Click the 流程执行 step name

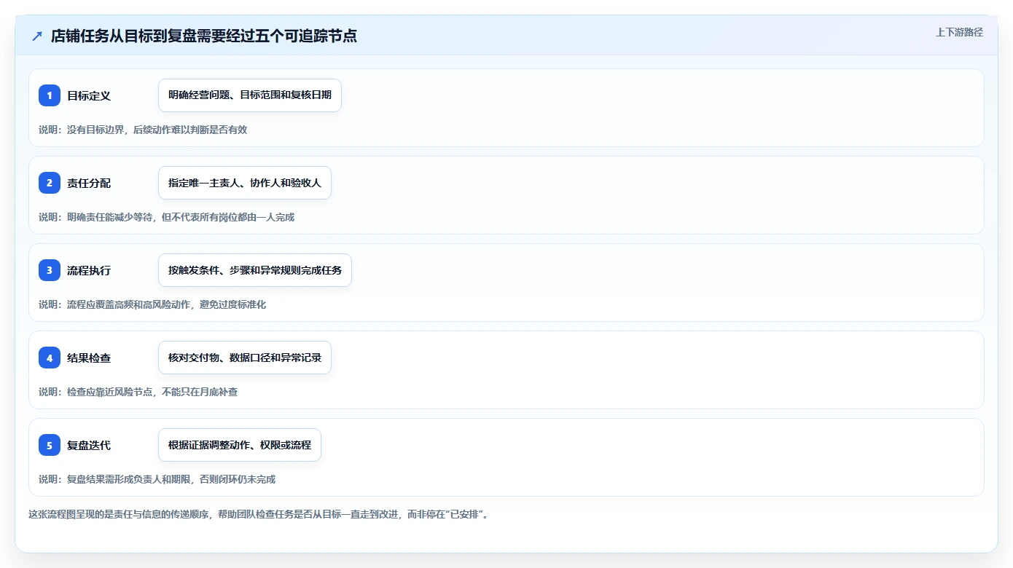(x=89, y=270)
